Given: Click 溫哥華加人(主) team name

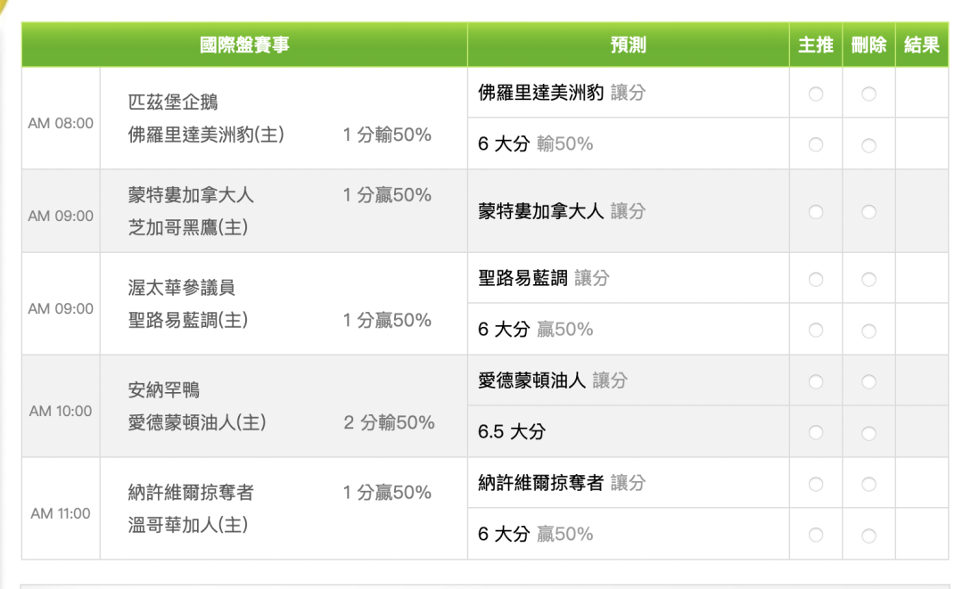Looking at the screenshot, I should pyautogui.click(x=188, y=525).
